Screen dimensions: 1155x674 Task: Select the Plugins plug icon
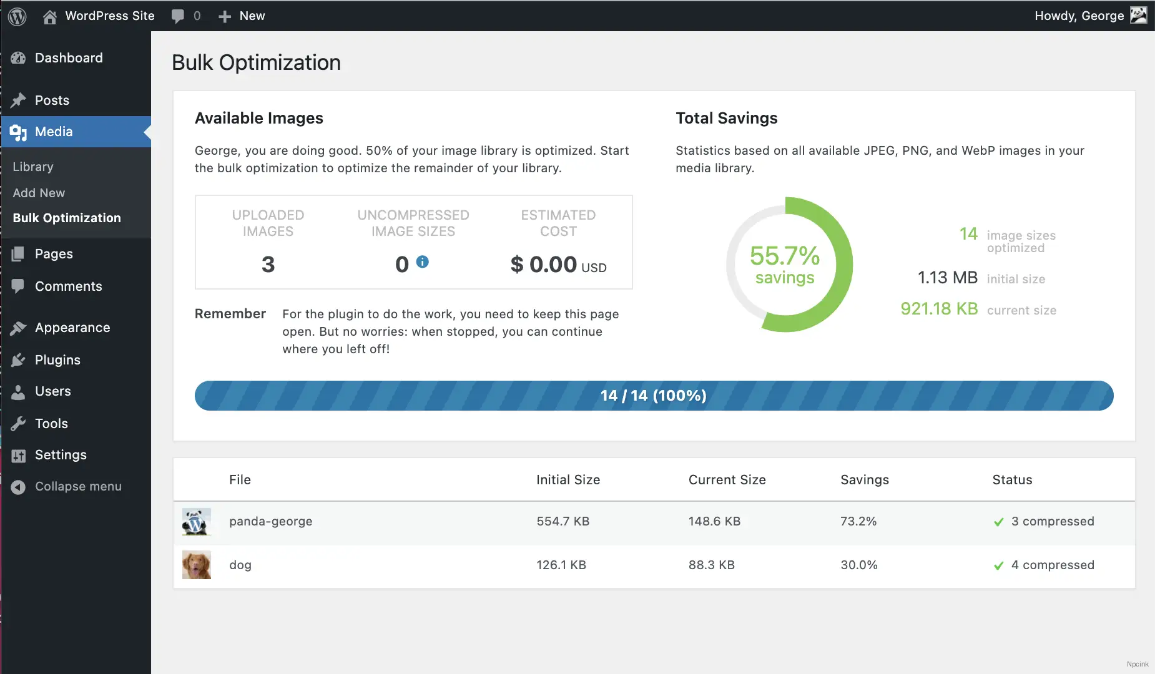(18, 359)
